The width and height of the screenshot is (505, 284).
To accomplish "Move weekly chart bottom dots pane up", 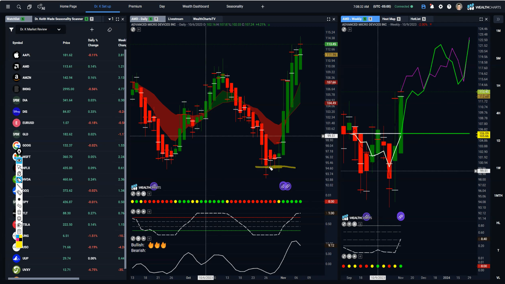I will click(x=355, y=256).
